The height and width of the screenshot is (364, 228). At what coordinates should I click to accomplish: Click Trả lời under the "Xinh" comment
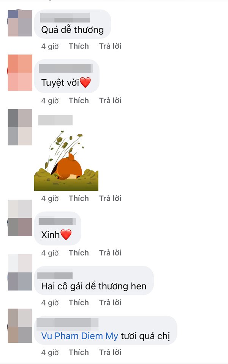[x=110, y=253]
